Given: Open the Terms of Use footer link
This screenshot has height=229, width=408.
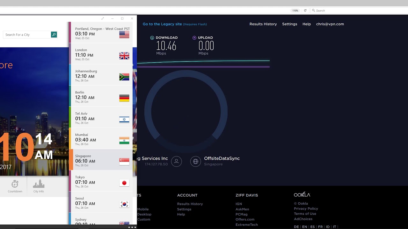Looking at the screenshot, I should coord(305,214).
